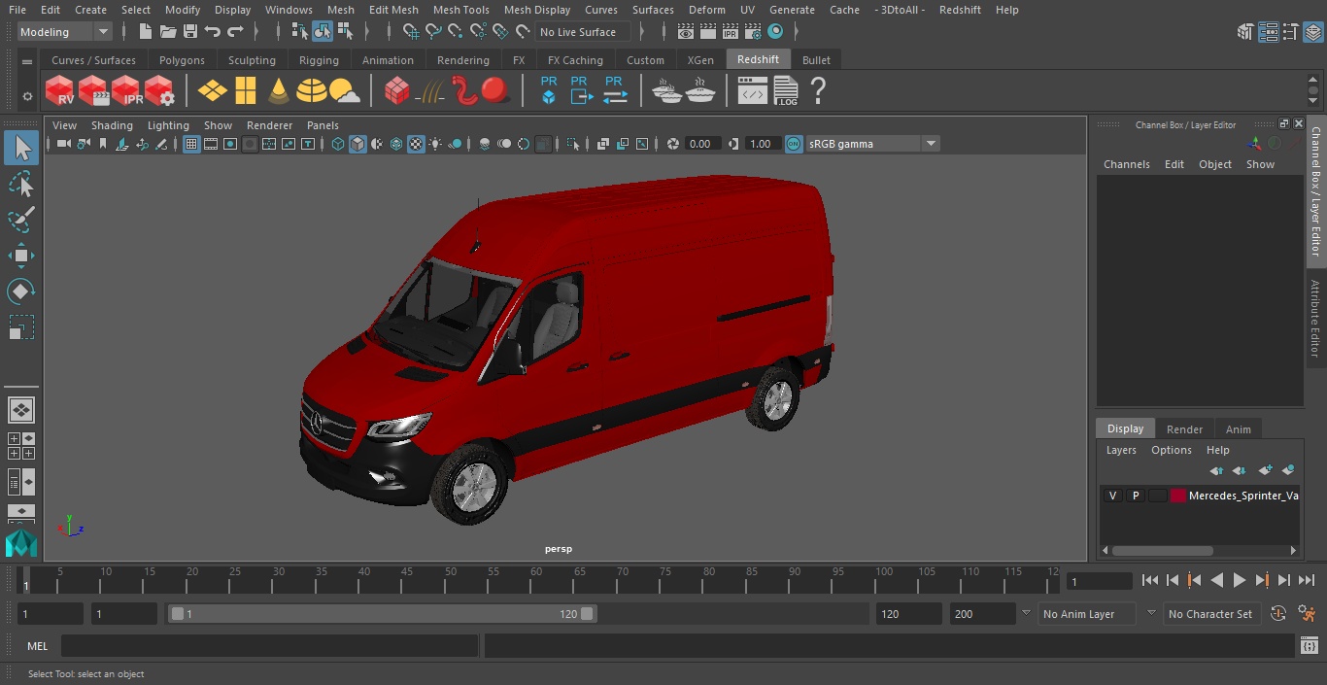Open Redshift script editor shelf icon
Screen dimensions: 1327x685
click(753, 91)
